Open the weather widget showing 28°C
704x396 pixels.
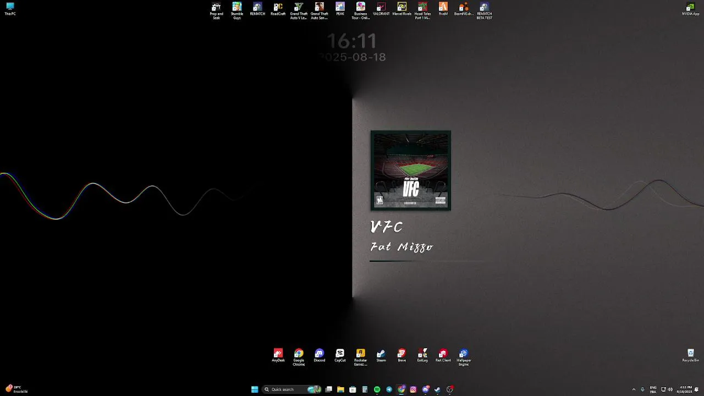pos(16,389)
